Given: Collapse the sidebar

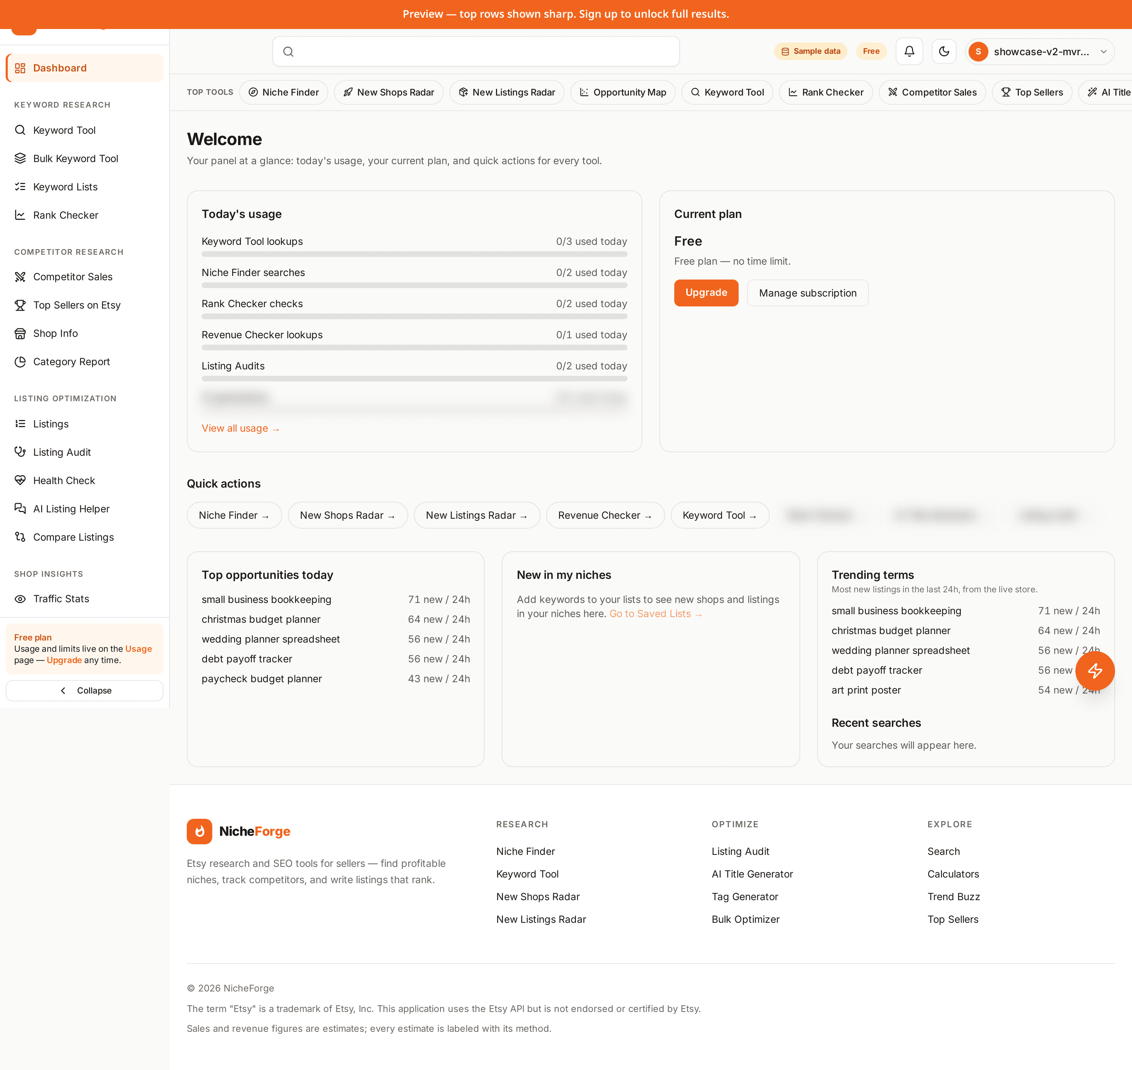Looking at the screenshot, I should click(85, 691).
